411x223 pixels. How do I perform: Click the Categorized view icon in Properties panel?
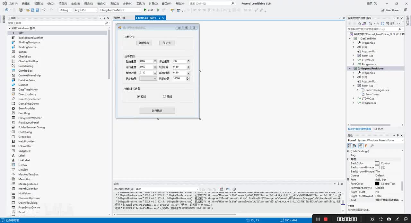pos(350,146)
